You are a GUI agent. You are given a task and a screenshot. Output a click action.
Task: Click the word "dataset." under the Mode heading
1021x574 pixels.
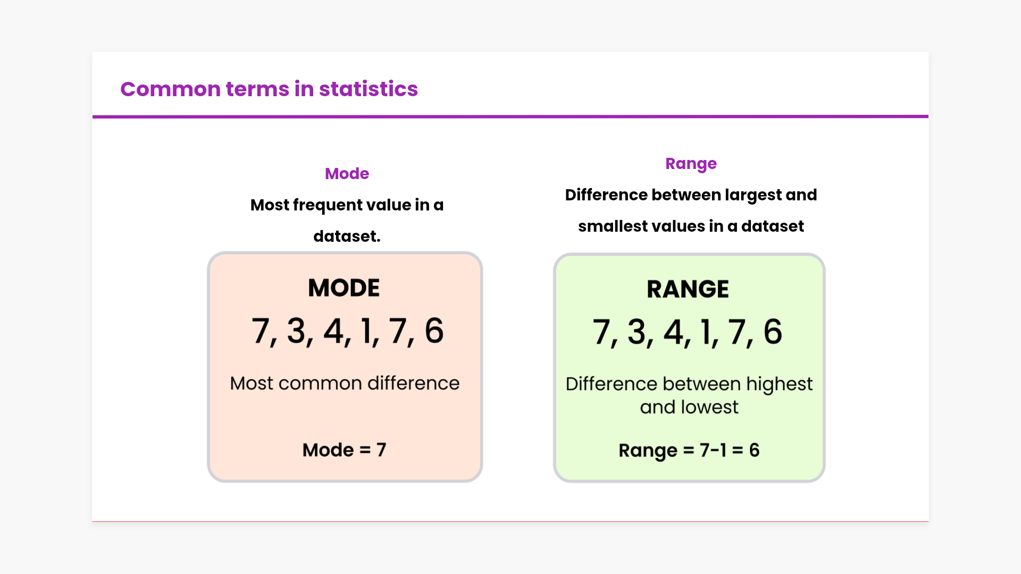click(x=347, y=237)
